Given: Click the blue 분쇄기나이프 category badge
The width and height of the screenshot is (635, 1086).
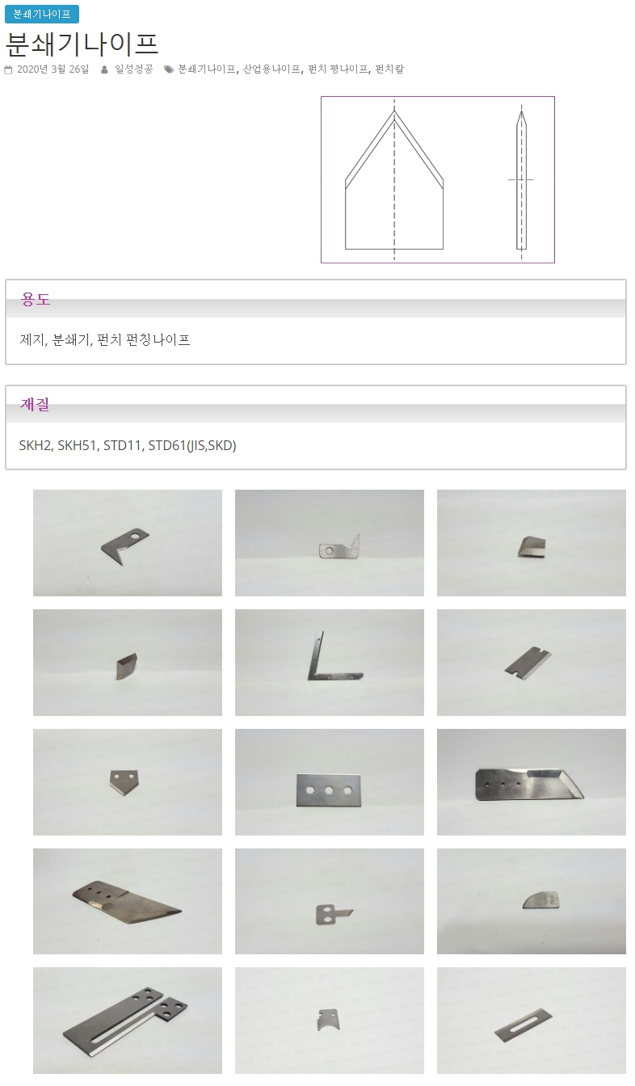Looking at the screenshot, I should [x=42, y=14].
